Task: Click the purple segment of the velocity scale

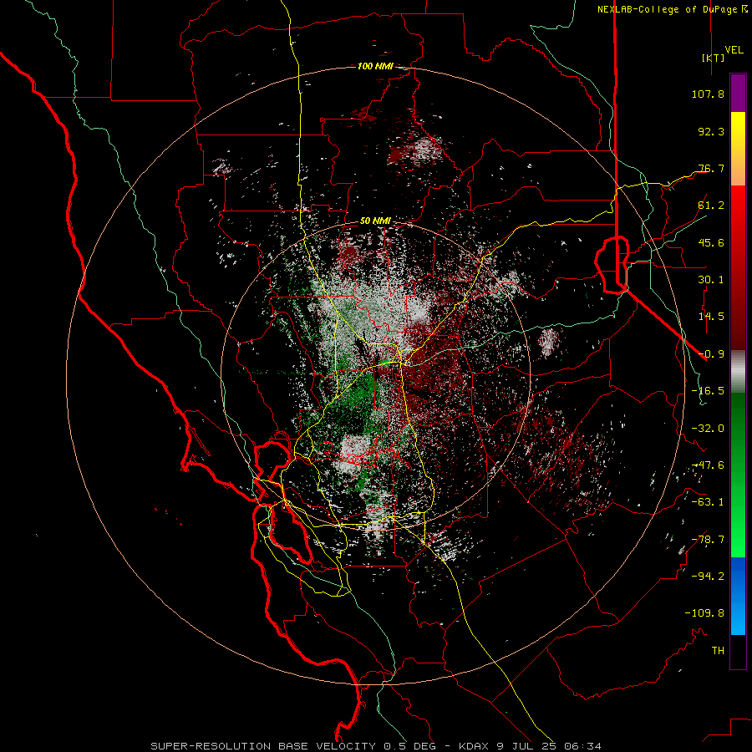Action: (738, 93)
